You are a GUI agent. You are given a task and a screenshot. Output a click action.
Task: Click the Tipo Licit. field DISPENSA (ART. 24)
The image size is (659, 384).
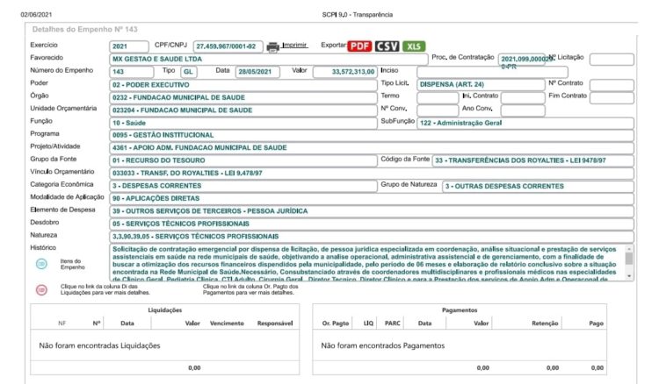coord(481,85)
